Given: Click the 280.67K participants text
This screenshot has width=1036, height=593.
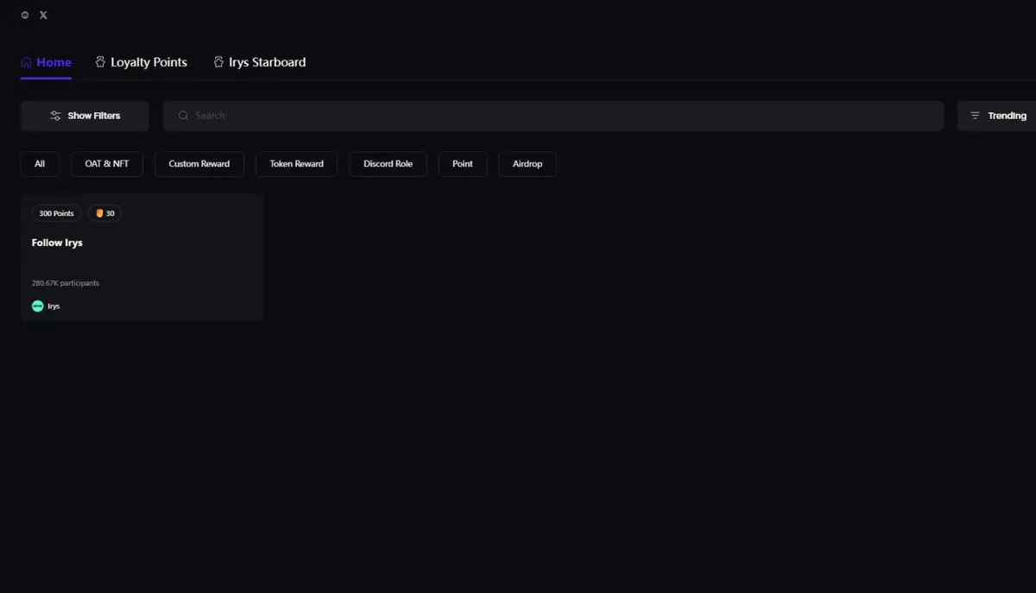Looking at the screenshot, I should click(x=66, y=283).
